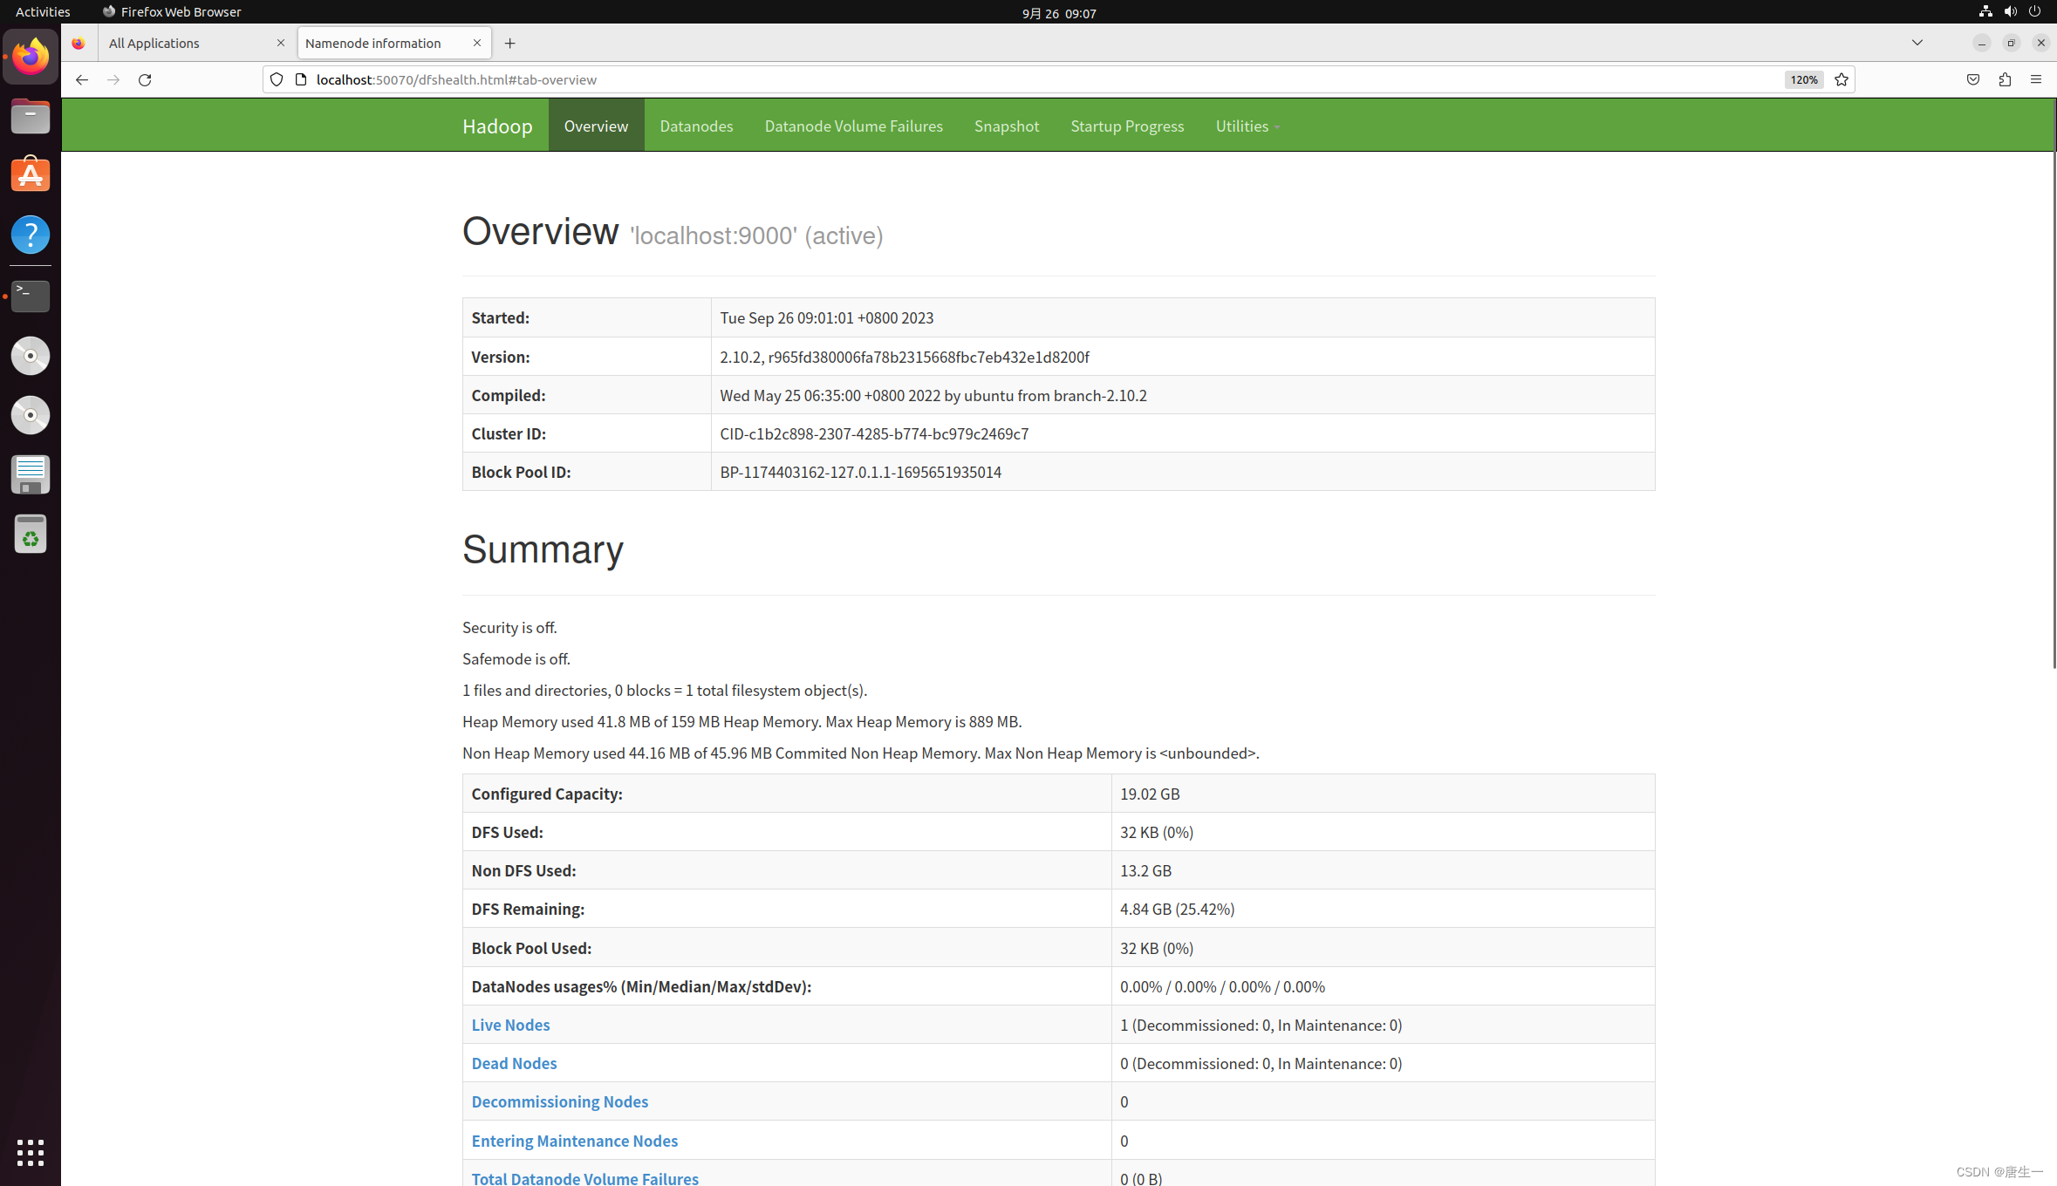Click the Started timestamp value
Image resolution: width=2057 pixels, height=1186 pixels.
826,317
